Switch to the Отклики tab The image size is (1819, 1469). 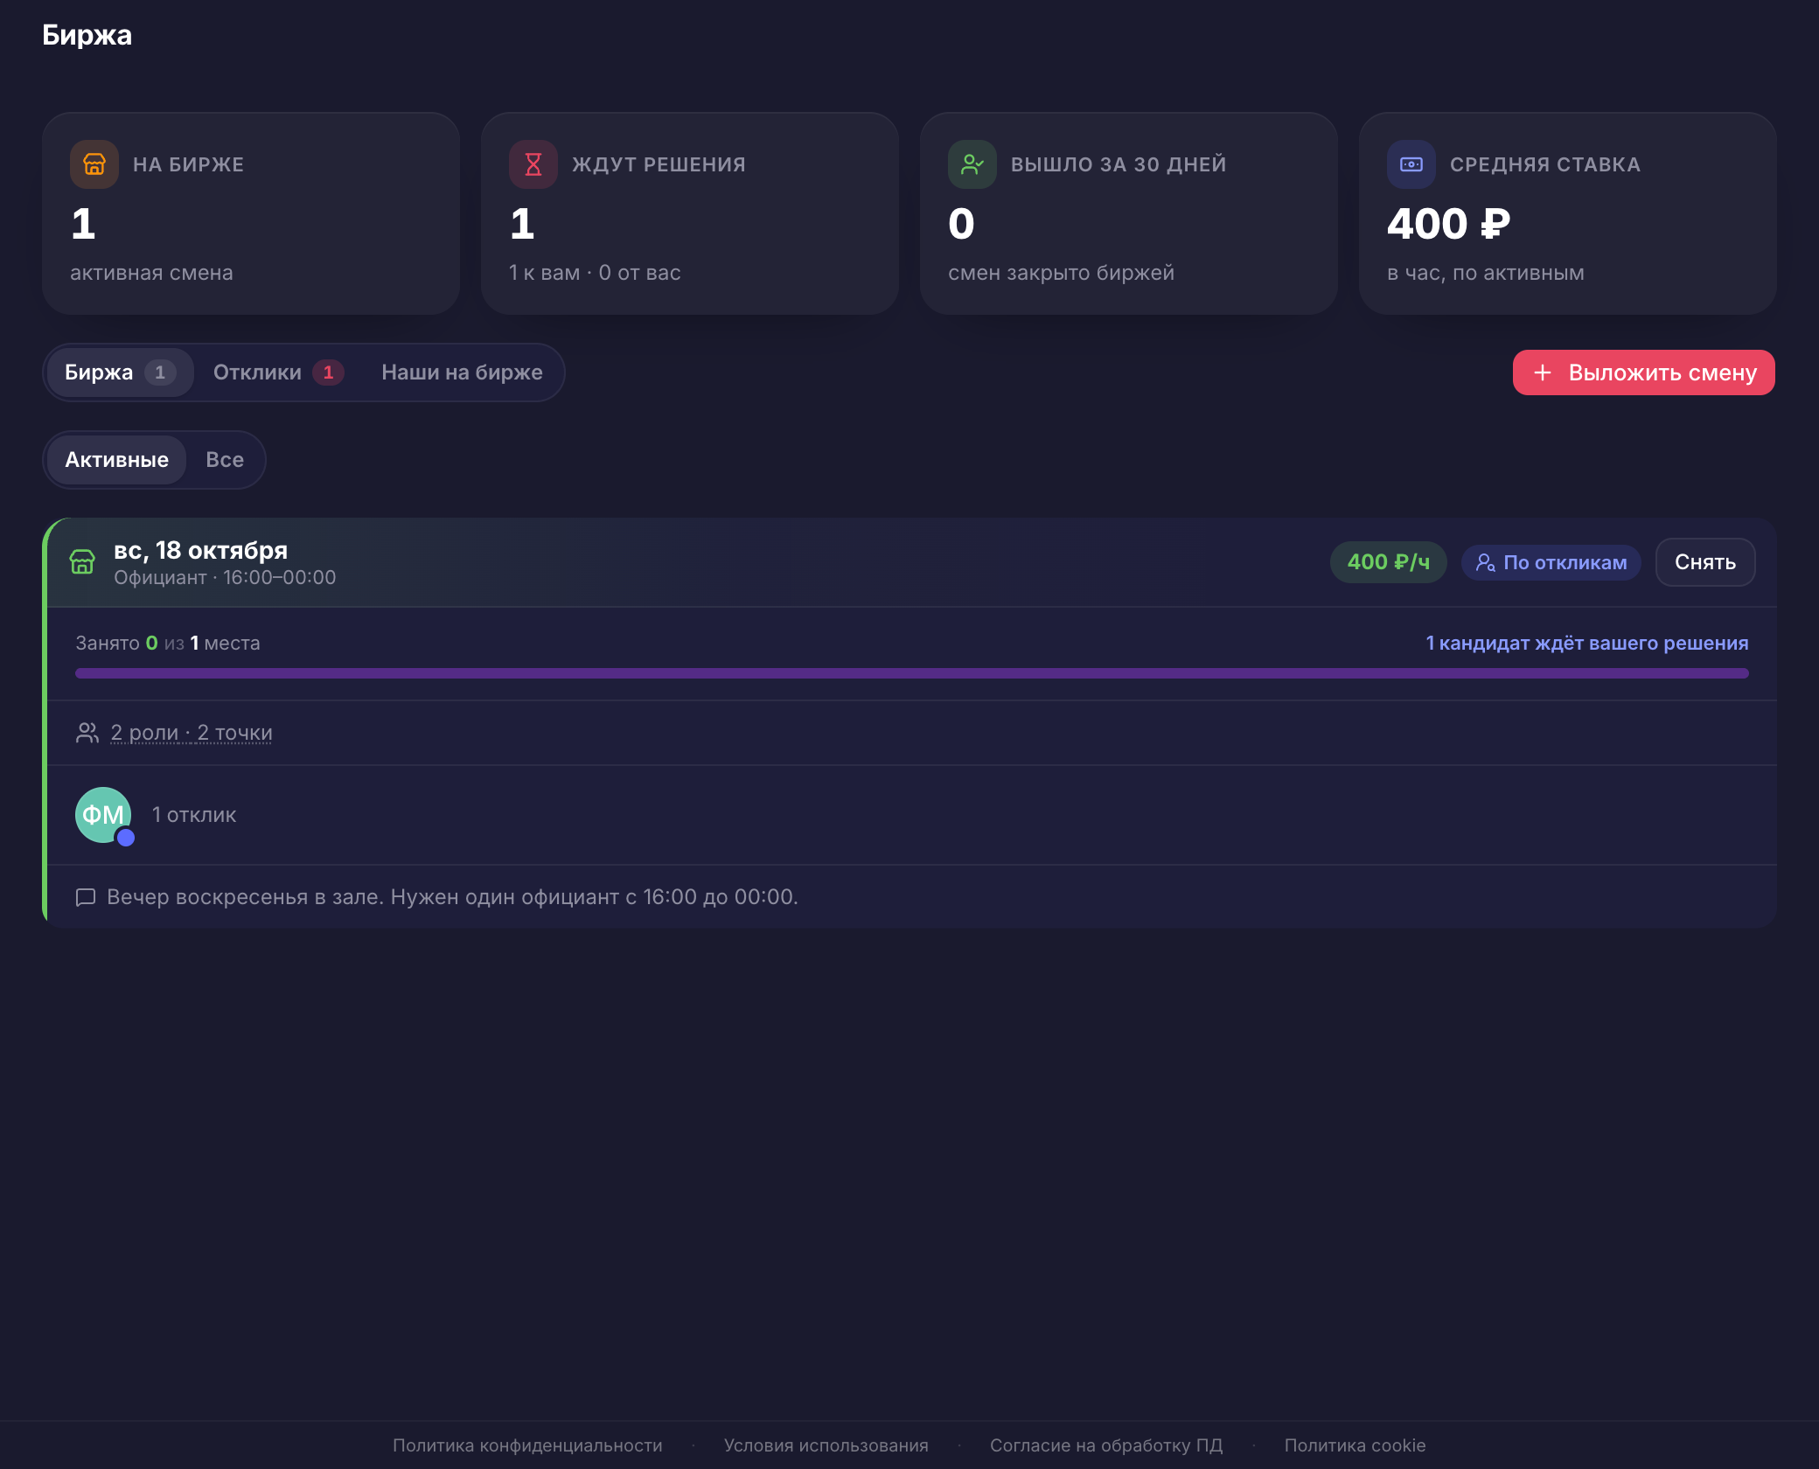pyautogui.click(x=278, y=372)
